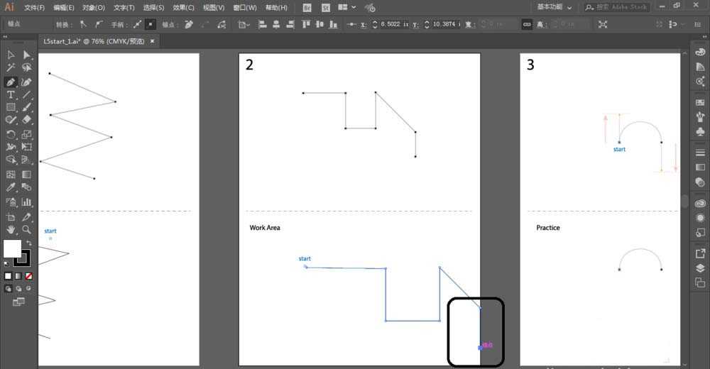Open the align-to options dropdown
Screen dimensions: 710x369
coord(244,24)
